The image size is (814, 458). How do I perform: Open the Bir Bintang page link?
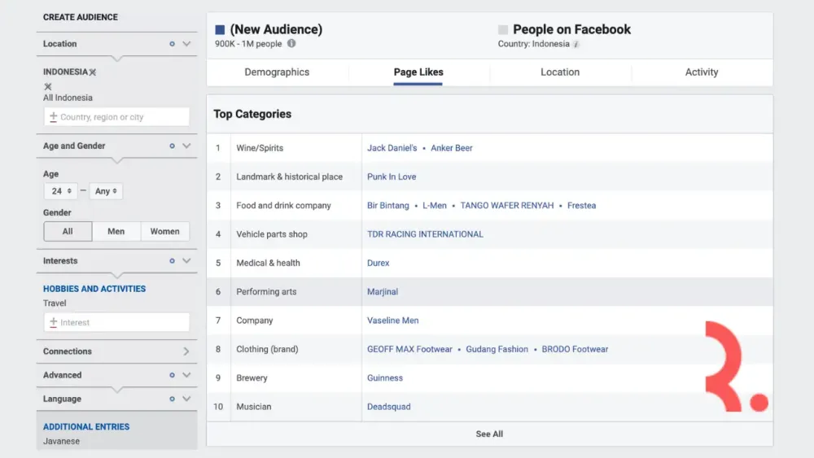(388, 205)
